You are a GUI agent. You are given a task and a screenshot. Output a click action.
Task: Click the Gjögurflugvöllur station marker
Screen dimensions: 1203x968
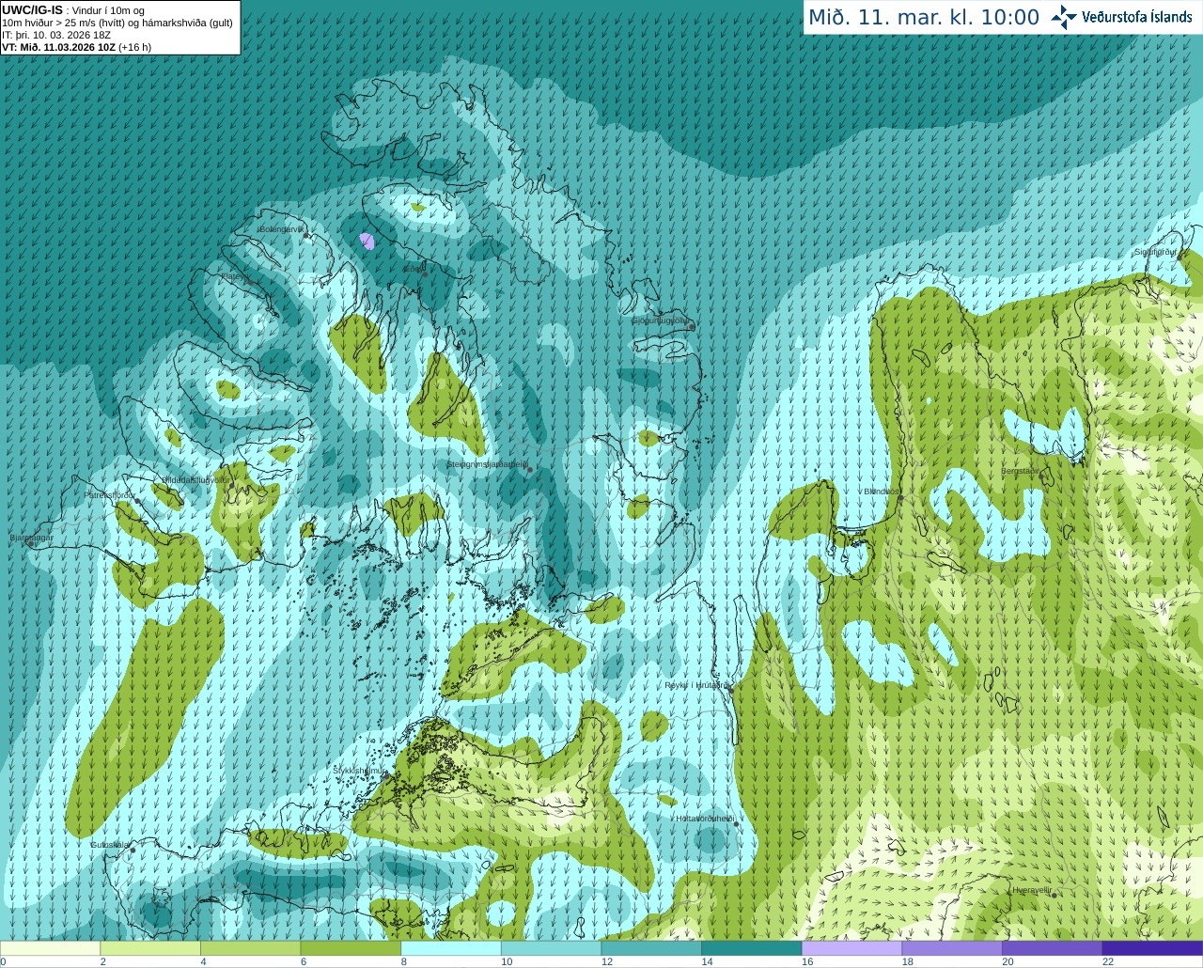coord(691,326)
